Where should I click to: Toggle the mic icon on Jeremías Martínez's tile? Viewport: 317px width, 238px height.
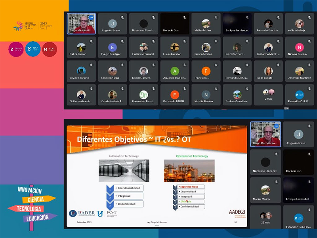pyautogui.click(x=309, y=65)
